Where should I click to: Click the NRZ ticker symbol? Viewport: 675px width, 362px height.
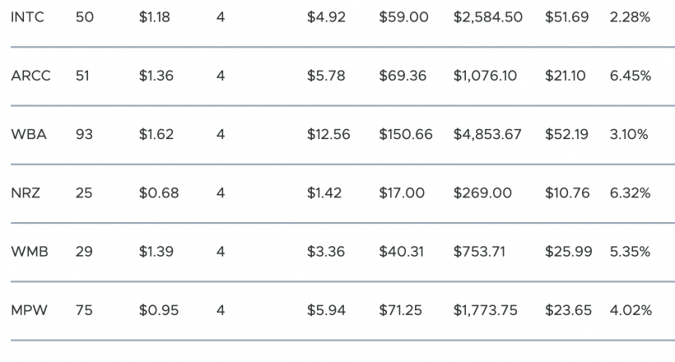click(x=26, y=193)
